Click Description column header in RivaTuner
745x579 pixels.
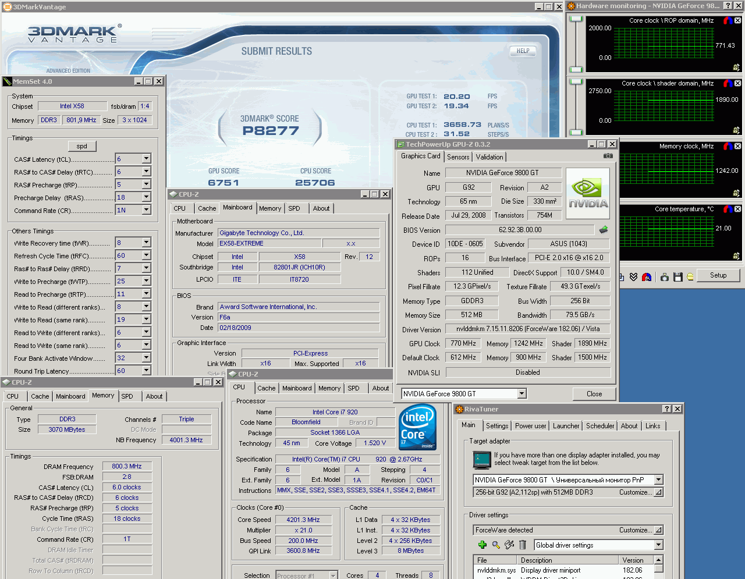pyautogui.click(x=567, y=560)
